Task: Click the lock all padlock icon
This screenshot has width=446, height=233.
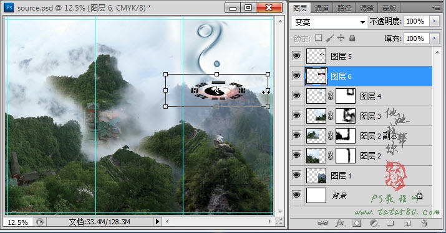Action: 352,38
